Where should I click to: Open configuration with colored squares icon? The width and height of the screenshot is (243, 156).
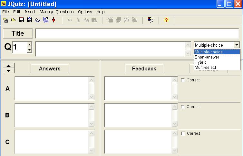tap(151, 20)
